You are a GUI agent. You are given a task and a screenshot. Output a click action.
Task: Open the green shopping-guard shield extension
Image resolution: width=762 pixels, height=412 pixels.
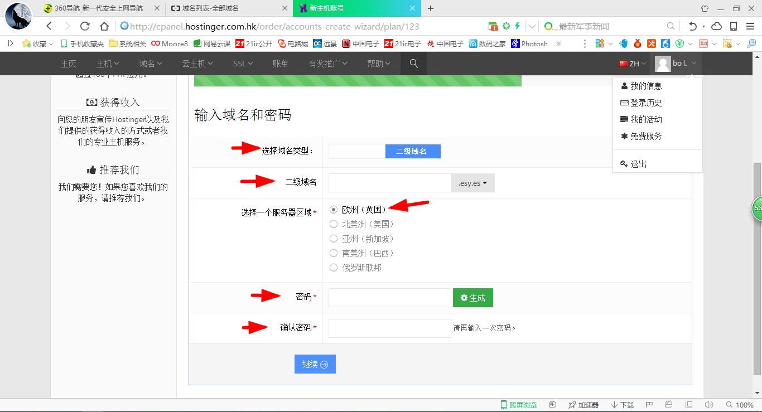coord(680,43)
